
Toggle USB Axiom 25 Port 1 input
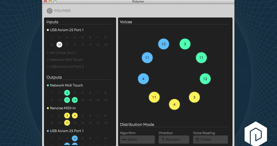point(65,30)
